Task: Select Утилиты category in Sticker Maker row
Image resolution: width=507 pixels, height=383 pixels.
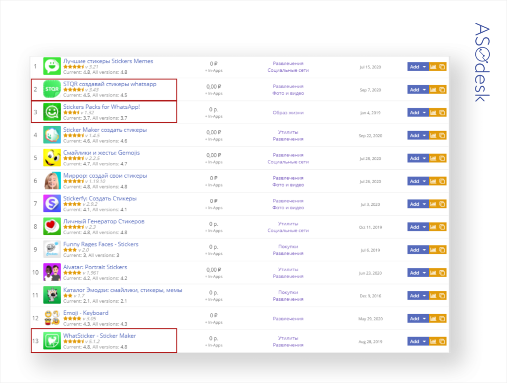Action: [288, 132]
